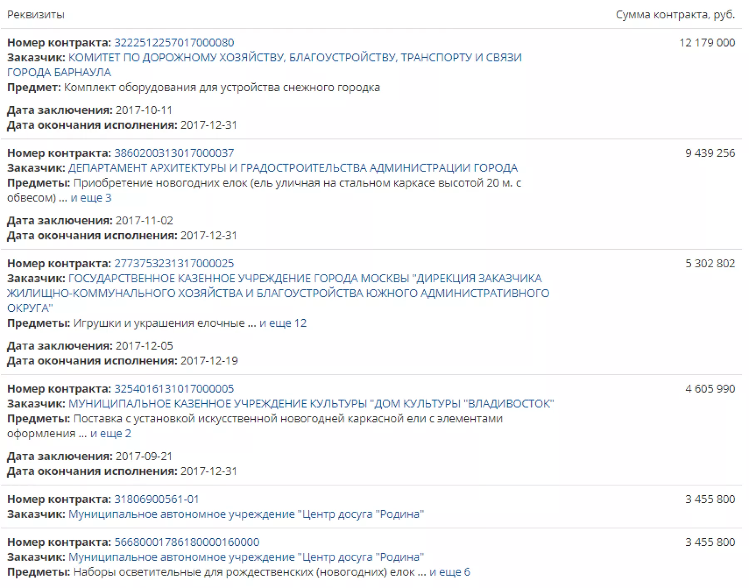The height and width of the screenshot is (588, 749).
Task: Open contract number 3860200313017000037
Action: pyautogui.click(x=174, y=153)
